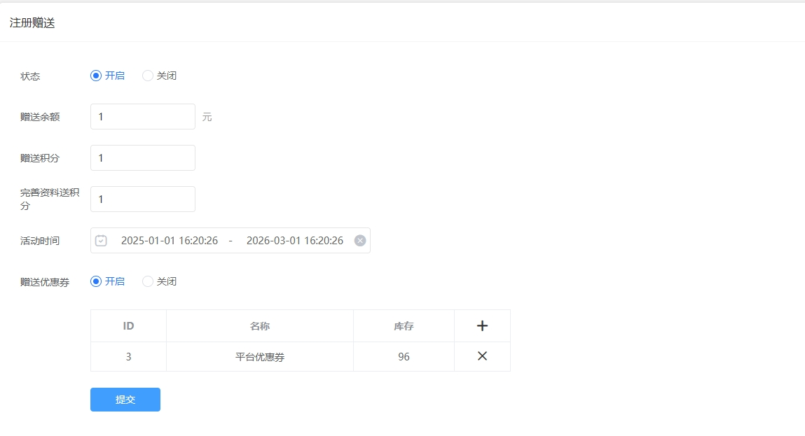Click the 赠送余额 input field

(x=142, y=117)
